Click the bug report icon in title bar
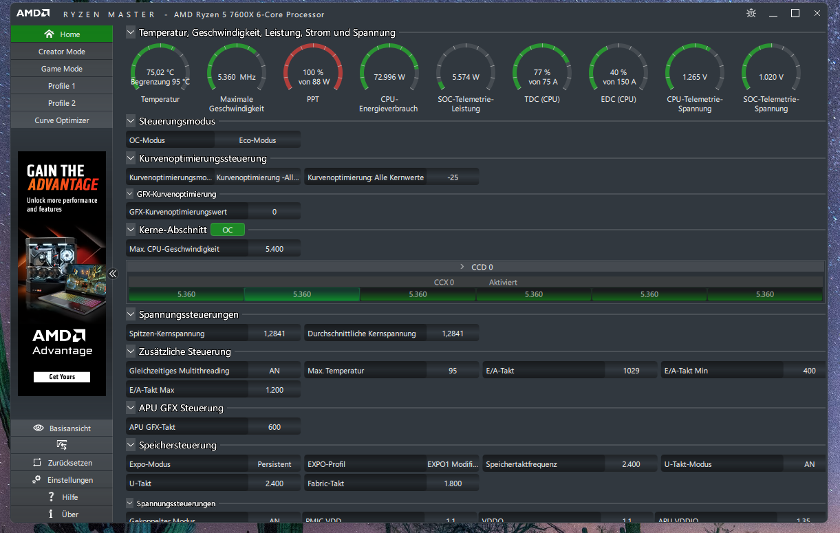The image size is (840, 533). [751, 13]
